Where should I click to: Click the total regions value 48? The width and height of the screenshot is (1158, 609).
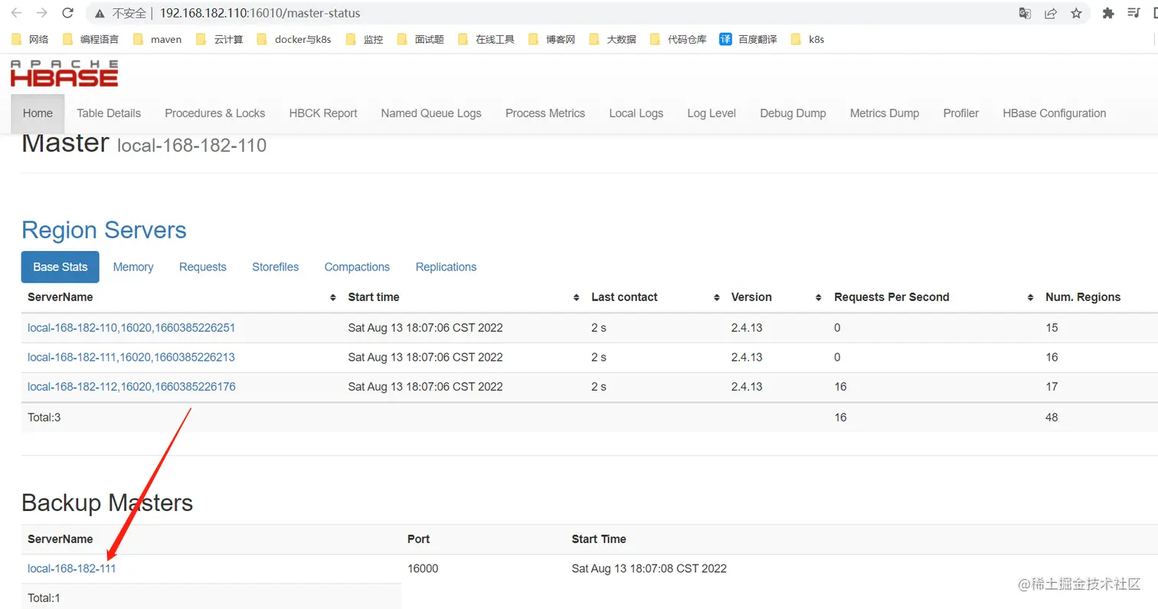(1052, 417)
